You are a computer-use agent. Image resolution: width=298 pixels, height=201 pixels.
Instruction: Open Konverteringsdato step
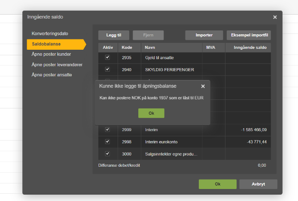coord(50,33)
